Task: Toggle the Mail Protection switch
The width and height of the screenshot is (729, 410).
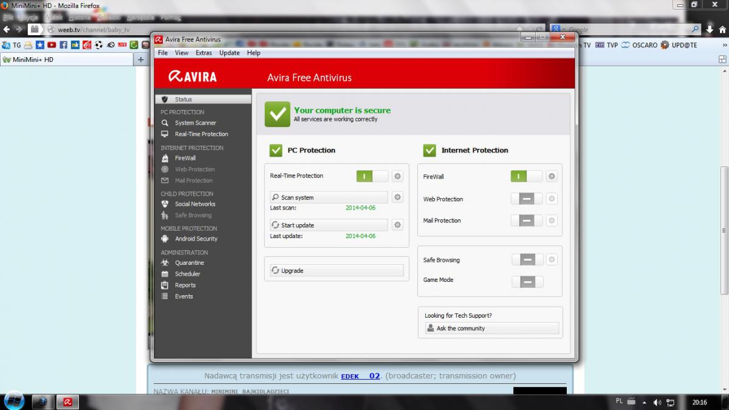Action: point(527,220)
